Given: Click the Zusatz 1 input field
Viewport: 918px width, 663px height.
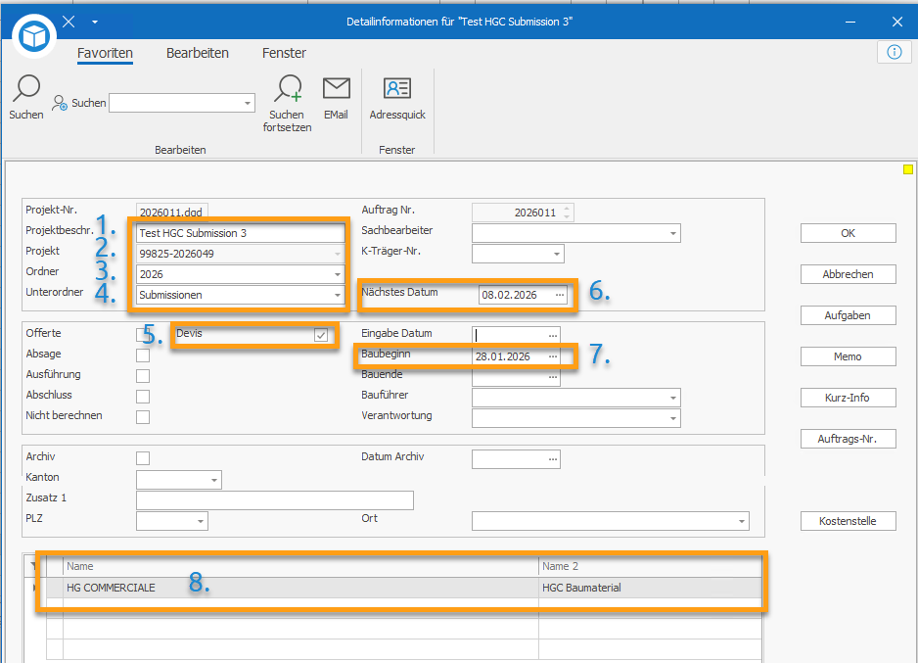Looking at the screenshot, I should [275, 500].
